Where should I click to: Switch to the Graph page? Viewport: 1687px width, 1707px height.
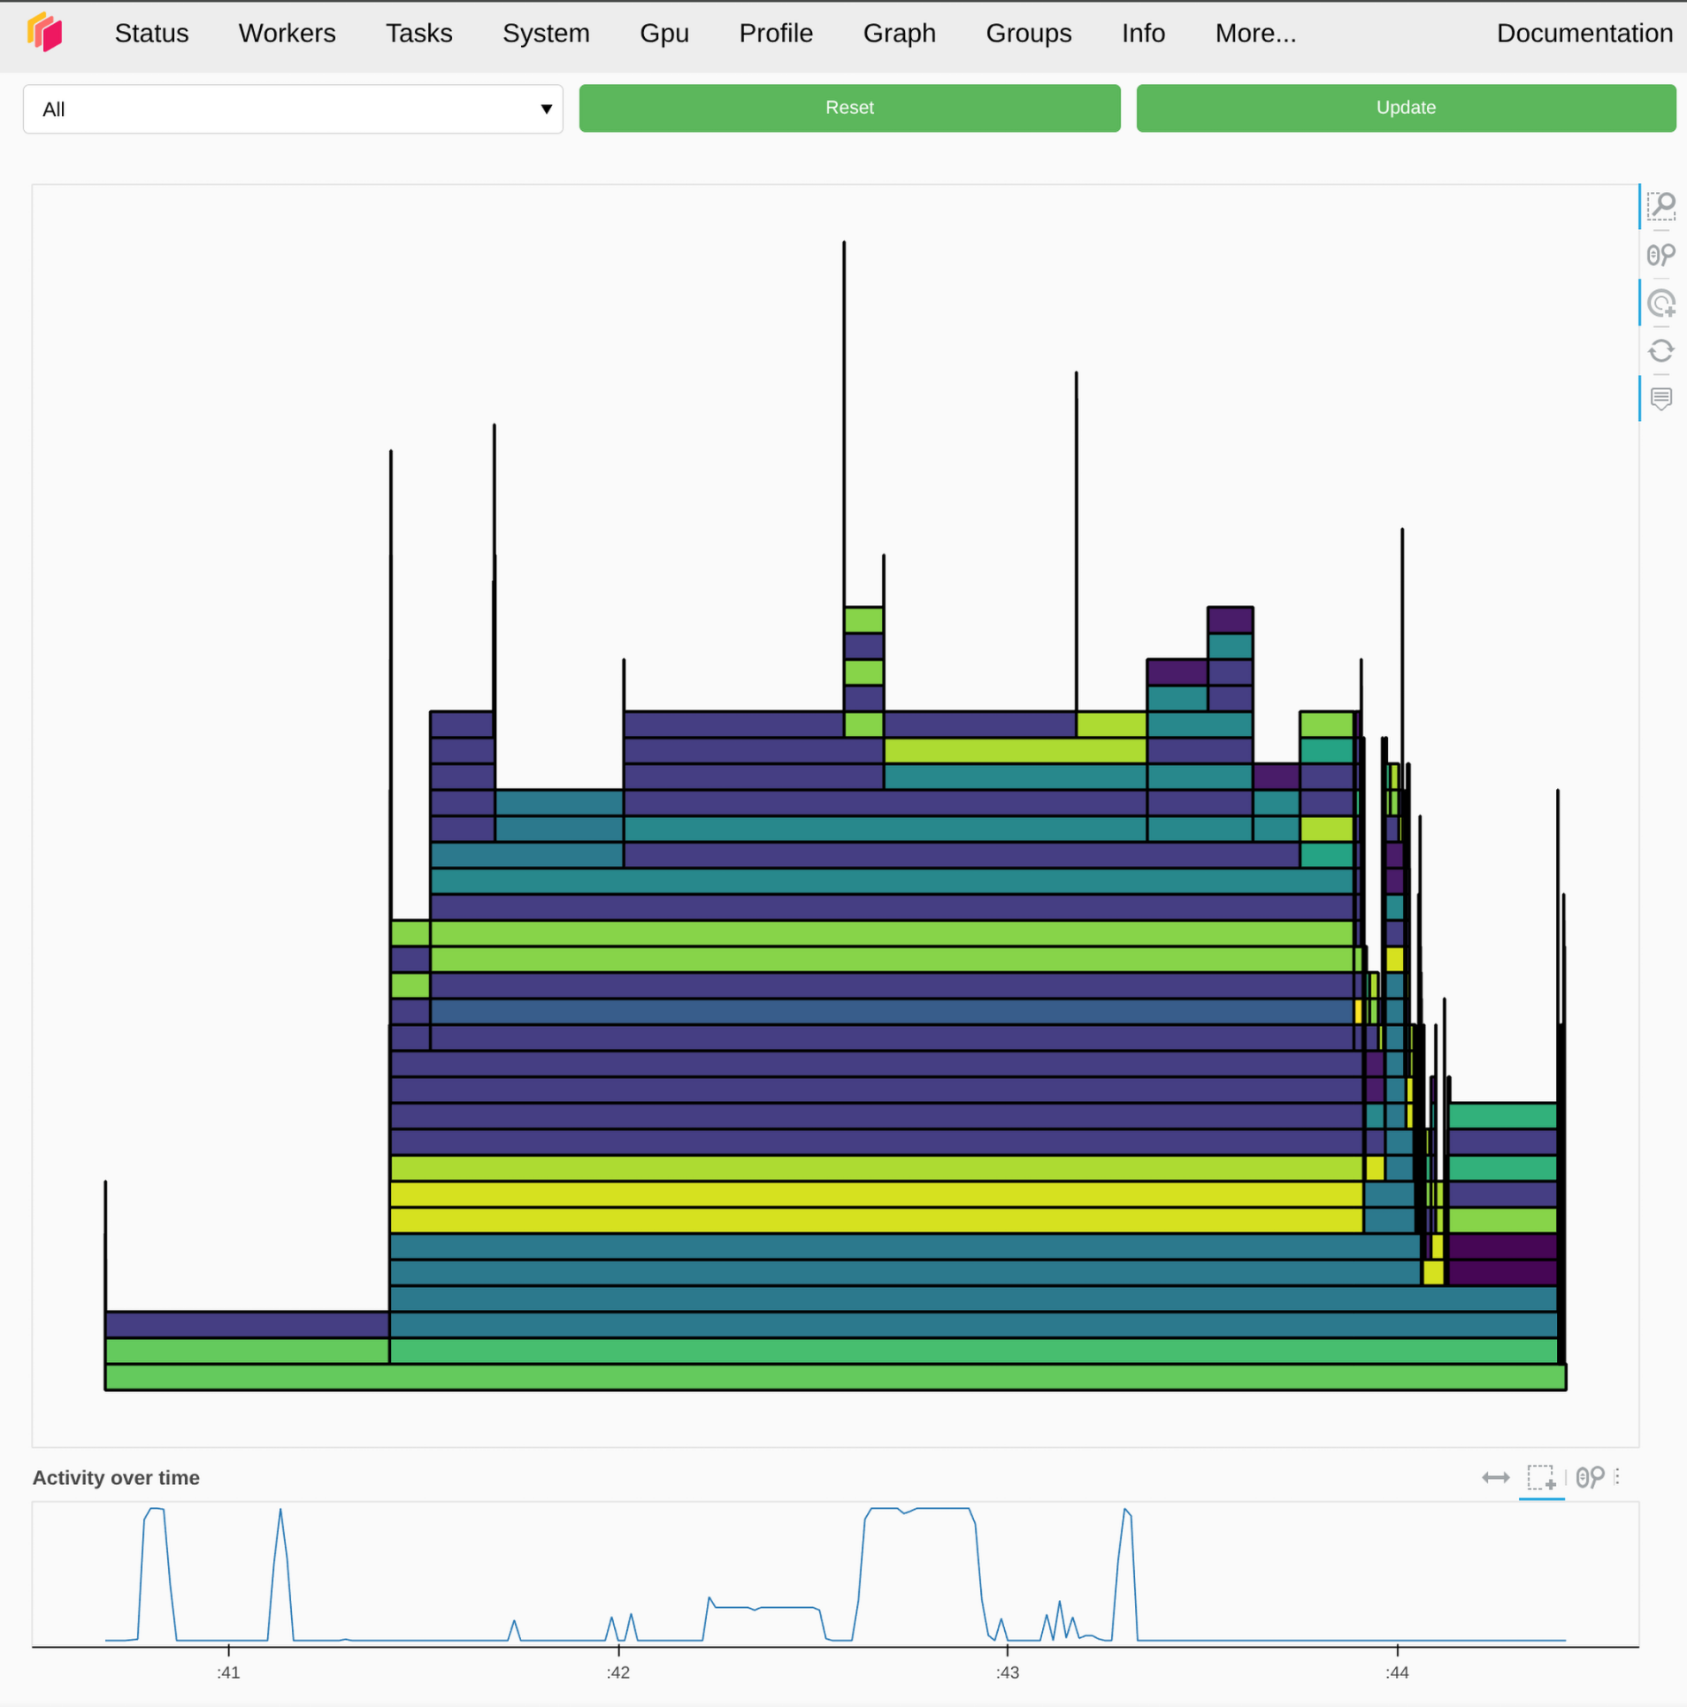[x=899, y=33]
